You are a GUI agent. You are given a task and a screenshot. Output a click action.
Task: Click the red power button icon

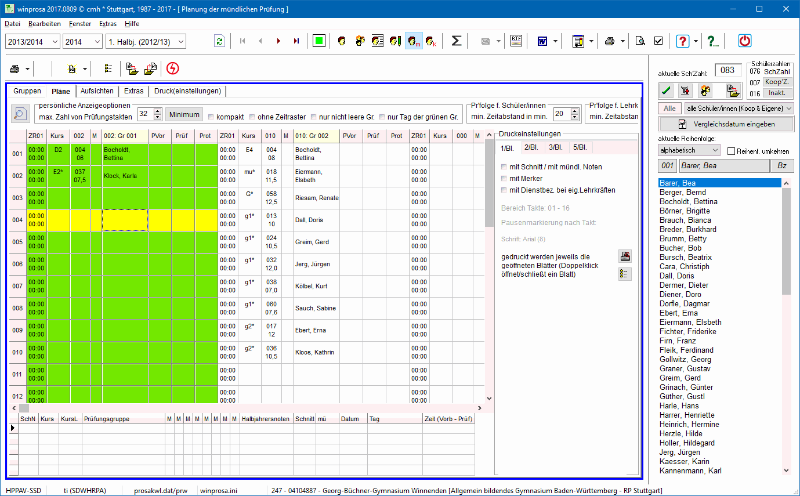[745, 41]
